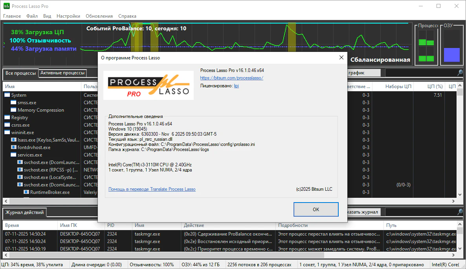Click the smss.exe process icon

click(14, 103)
